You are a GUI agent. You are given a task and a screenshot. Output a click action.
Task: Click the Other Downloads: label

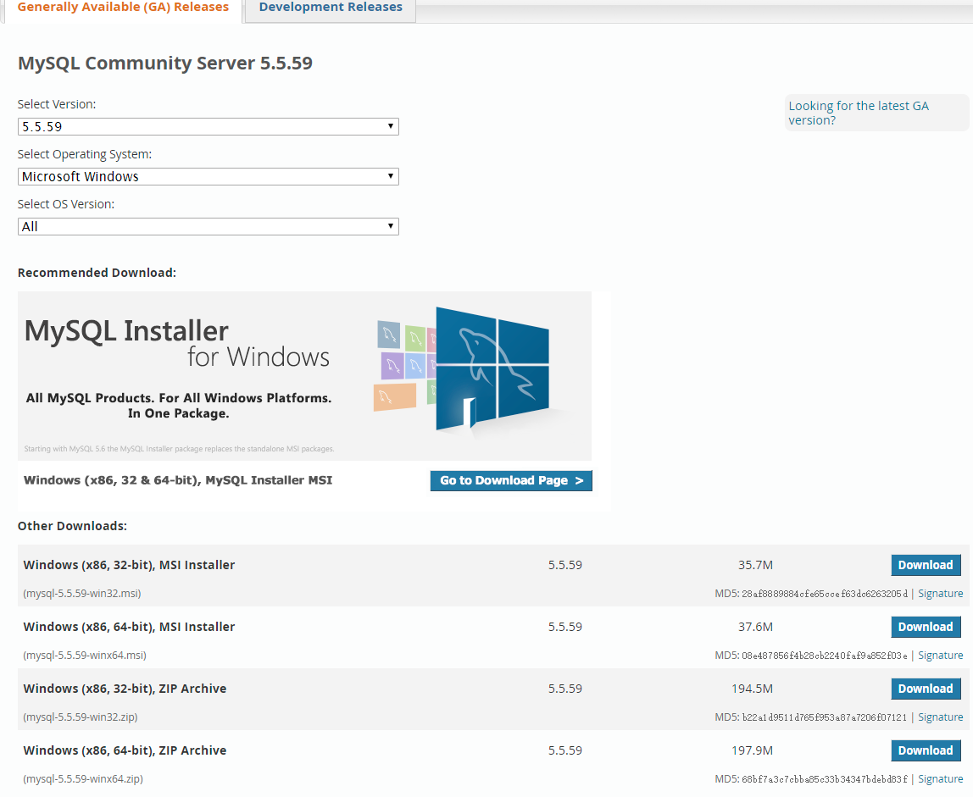pyautogui.click(x=72, y=526)
